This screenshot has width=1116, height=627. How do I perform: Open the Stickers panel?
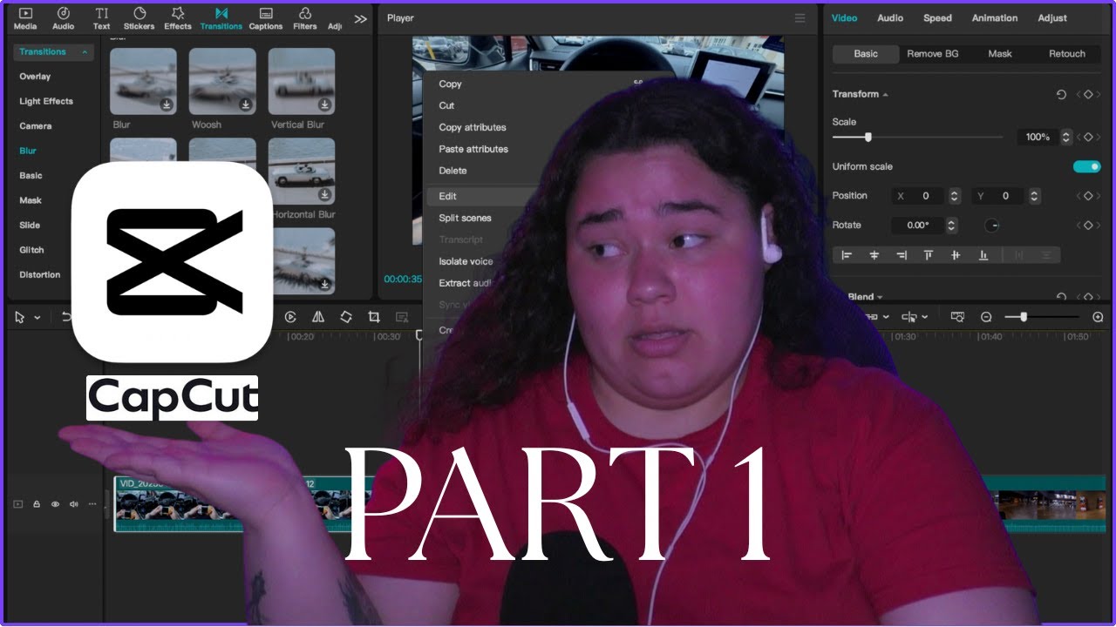coord(139,18)
